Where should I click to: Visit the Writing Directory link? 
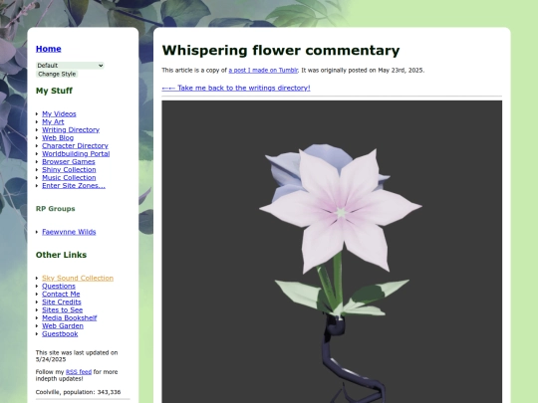pyautogui.click(x=71, y=130)
